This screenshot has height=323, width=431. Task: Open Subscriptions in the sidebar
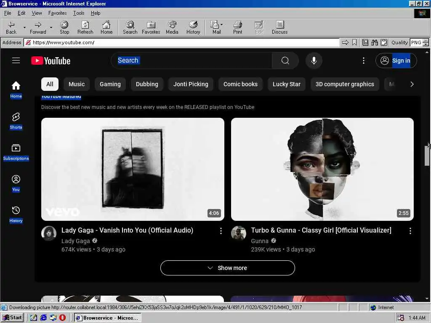pyautogui.click(x=16, y=152)
